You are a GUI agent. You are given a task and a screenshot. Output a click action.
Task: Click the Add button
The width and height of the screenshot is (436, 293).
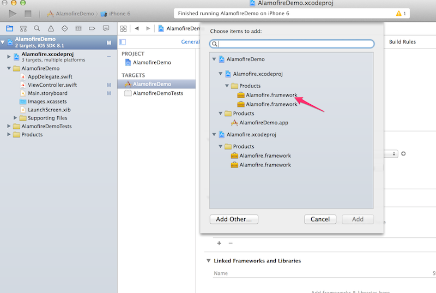[x=358, y=219]
